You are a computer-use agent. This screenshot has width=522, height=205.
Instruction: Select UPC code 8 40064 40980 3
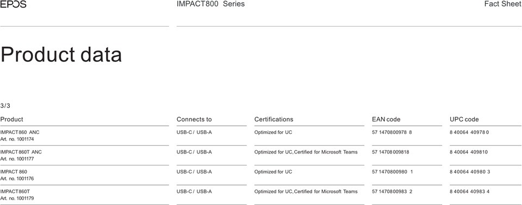(x=470, y=172)
